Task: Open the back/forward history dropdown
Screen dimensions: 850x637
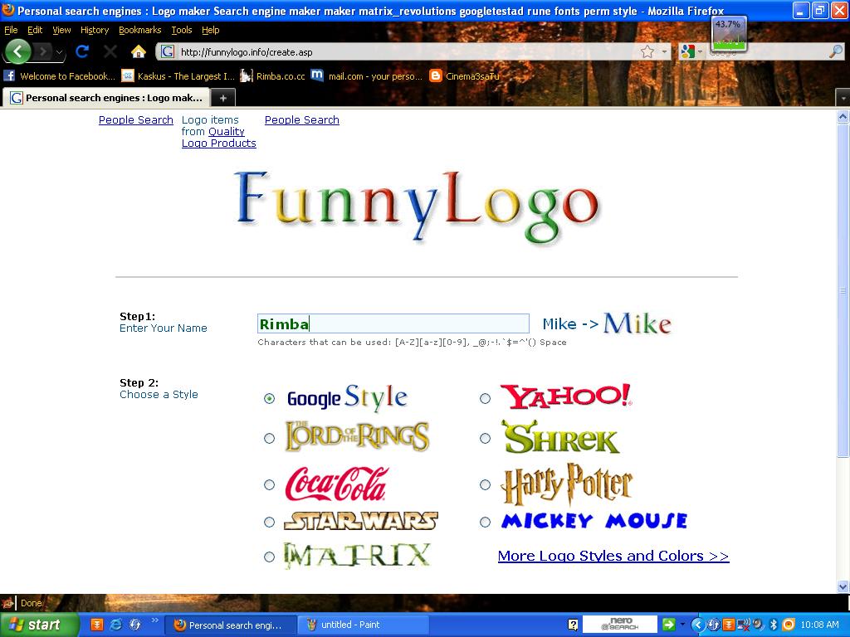Action: point(59,52)
